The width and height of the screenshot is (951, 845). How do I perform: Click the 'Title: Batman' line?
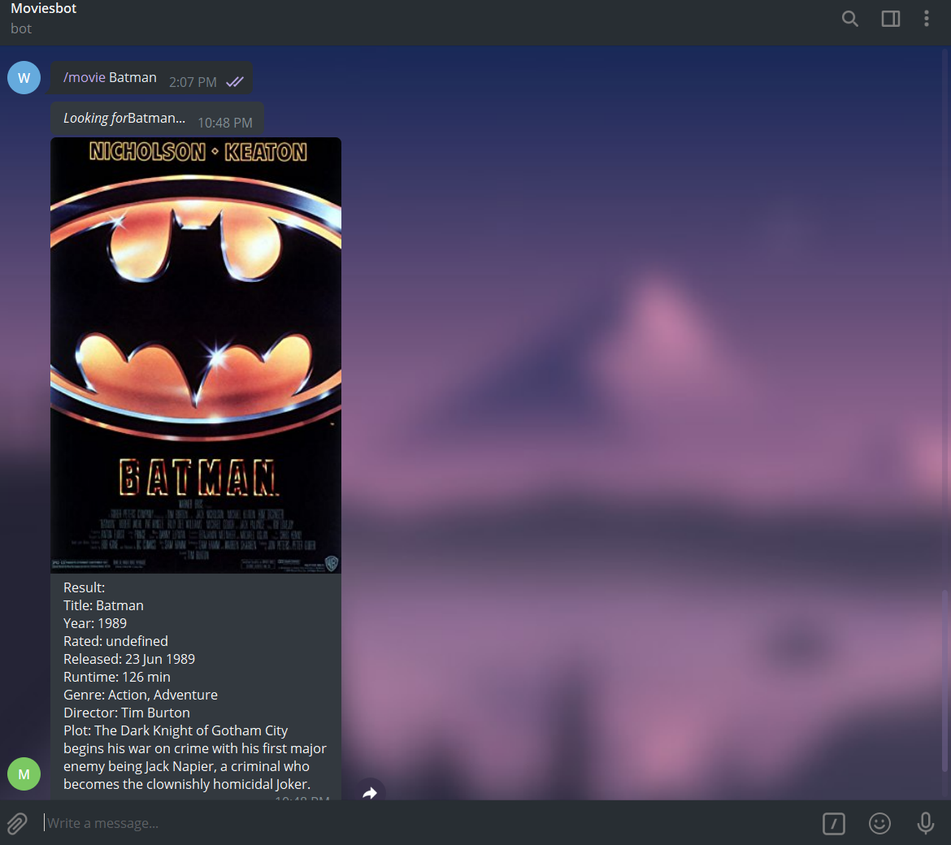click(x=103, y=605)
